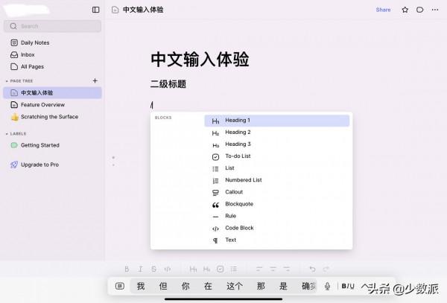Click the sidebar Search field

(x=52, y=26)
